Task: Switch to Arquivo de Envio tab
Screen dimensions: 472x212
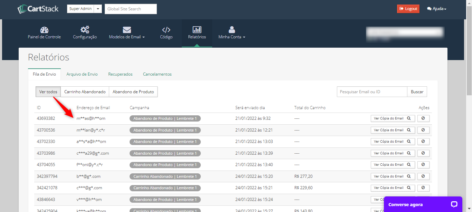Action: tap(82, 74)
